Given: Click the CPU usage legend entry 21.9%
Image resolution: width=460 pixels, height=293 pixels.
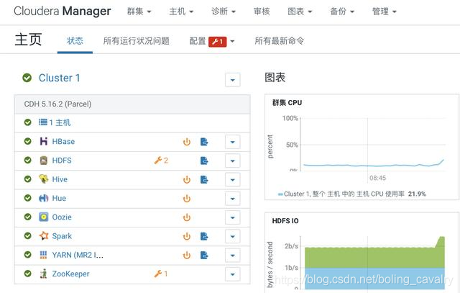Looking at the screenshot, I should 351,194.
